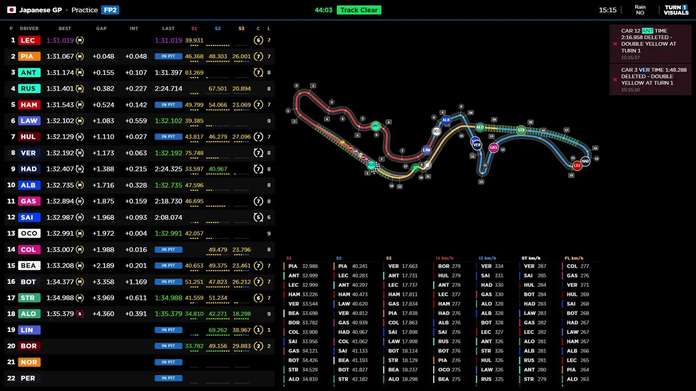Click LEC's best lap time 1:31.019
This screenshot has width=696, height=391.
(60, 40)
